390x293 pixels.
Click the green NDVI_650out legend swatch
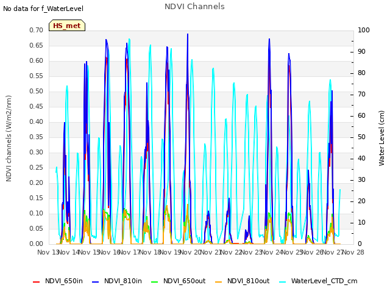(x=154, y=282)
